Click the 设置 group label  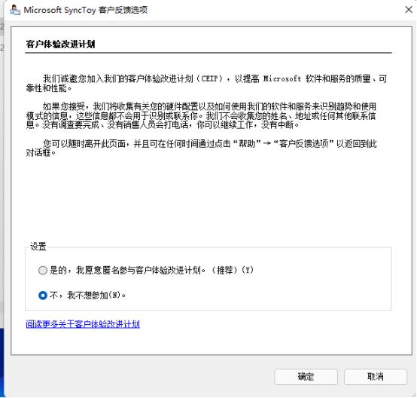pos(38,246)
